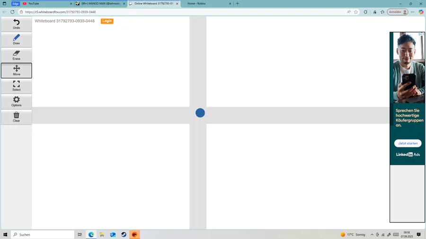This screenshot has width=426, height=239.
Task: Select the Erase tool
Action: (16, 55)
